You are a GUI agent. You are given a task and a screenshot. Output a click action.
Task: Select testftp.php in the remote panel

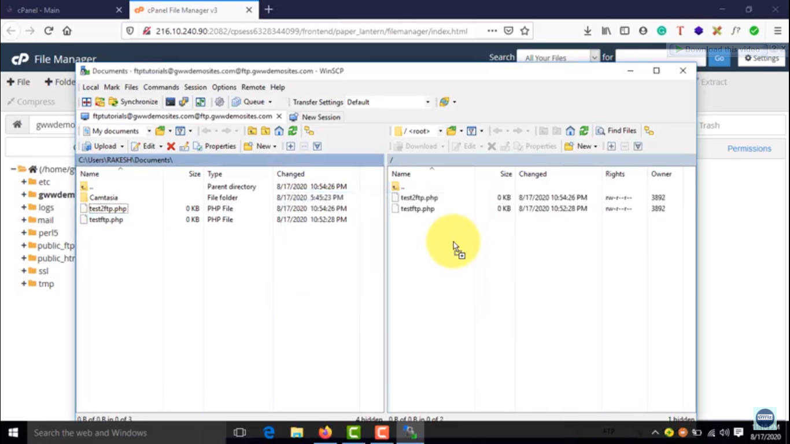418,209
